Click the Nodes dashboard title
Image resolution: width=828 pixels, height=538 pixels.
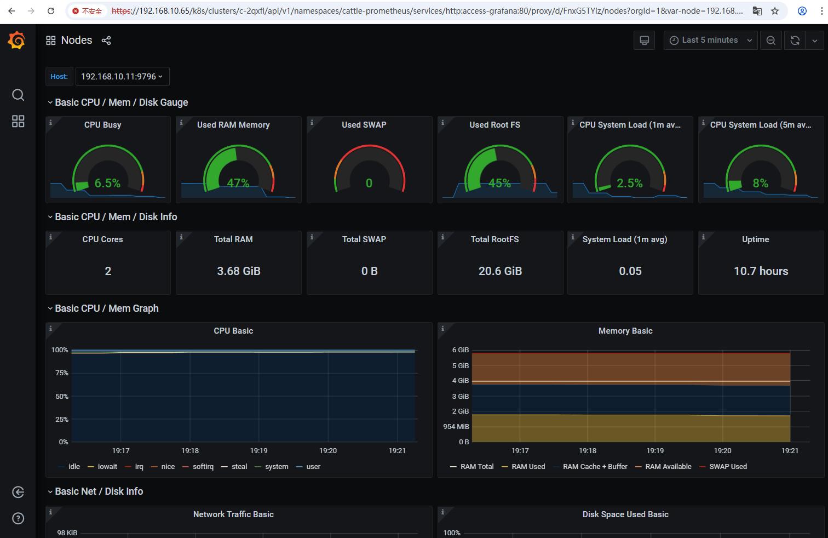click(77, 40)
